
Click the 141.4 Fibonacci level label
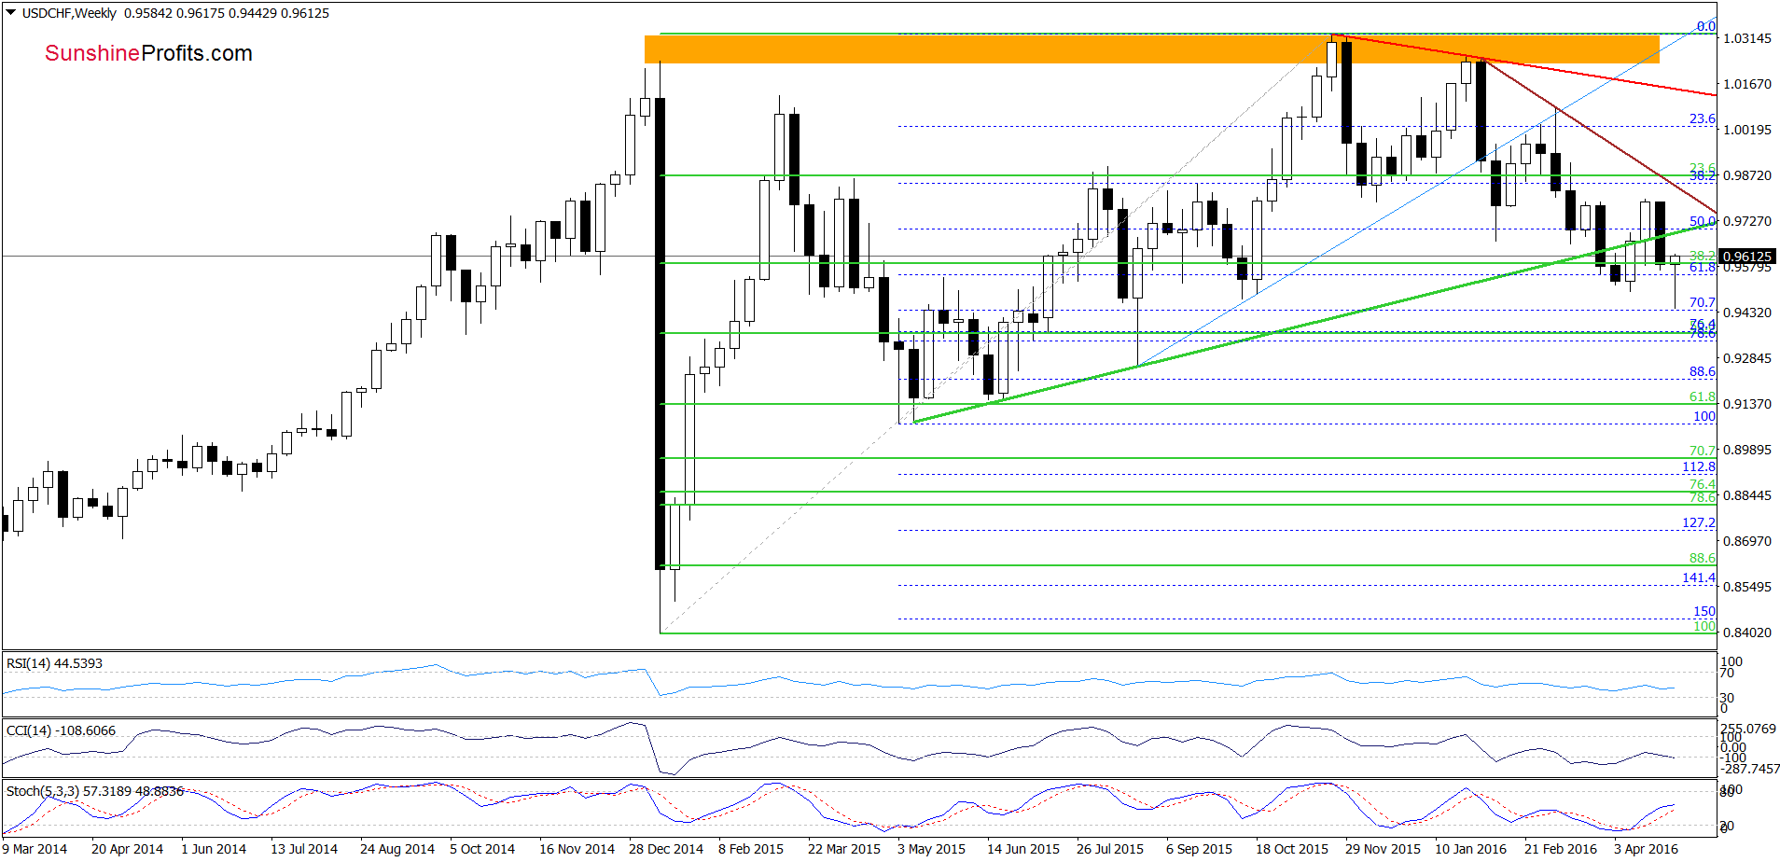(1699, 577)
